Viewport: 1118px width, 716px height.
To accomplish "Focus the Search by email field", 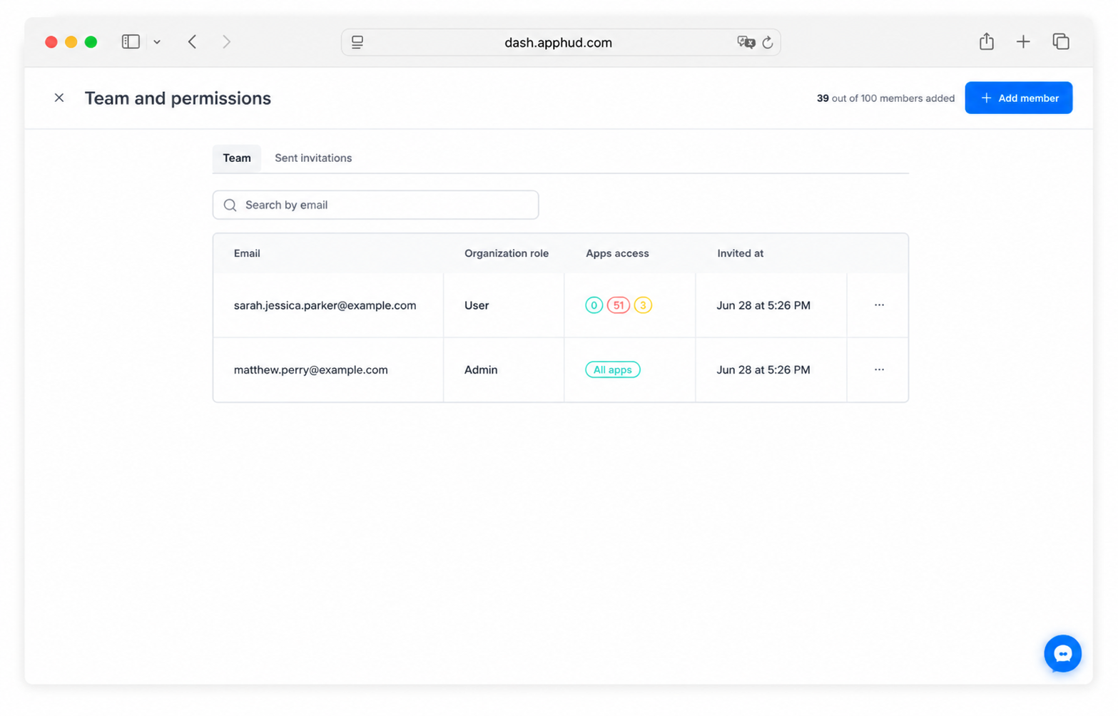I will pyautogui.click(x=375, y=205).
